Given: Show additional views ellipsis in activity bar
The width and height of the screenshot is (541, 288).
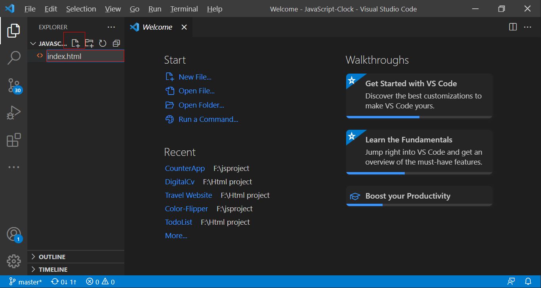Looking at the screenshot, I should pyautogui.click(x=13, y=167).
